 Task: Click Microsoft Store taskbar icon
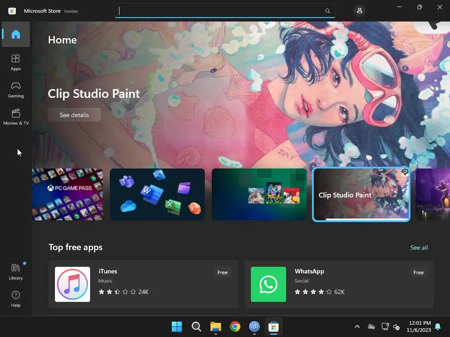273,326
